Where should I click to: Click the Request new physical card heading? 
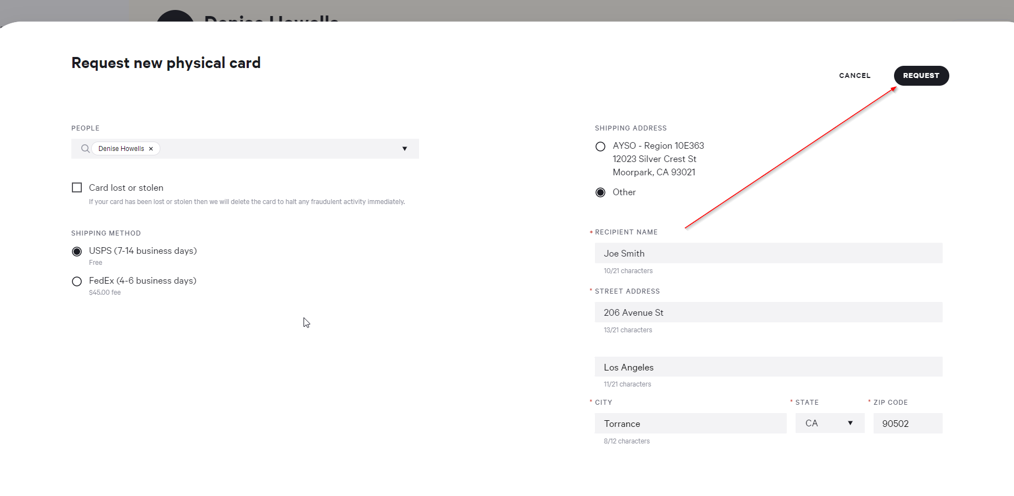[x=166, y=63]
